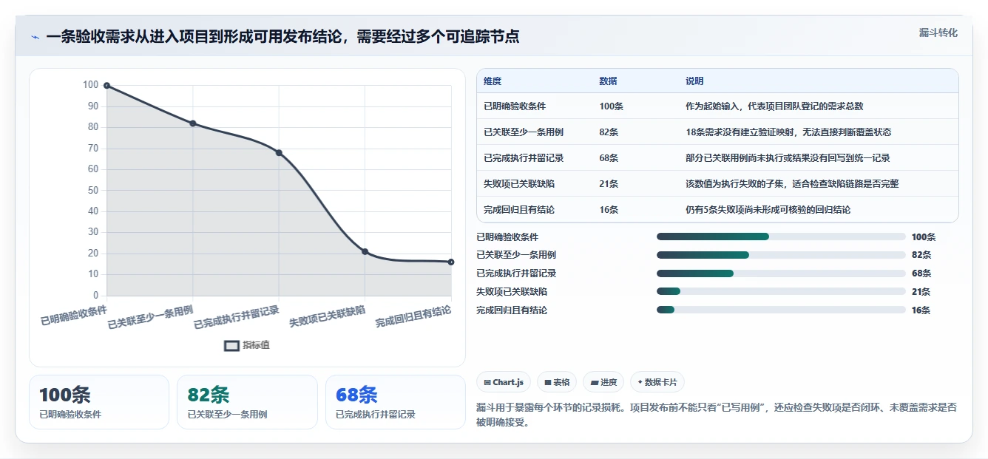Click progress bar for 已关联至少一条用例
988x459 pixels.
pyautogui.click(x=781, y=255)
